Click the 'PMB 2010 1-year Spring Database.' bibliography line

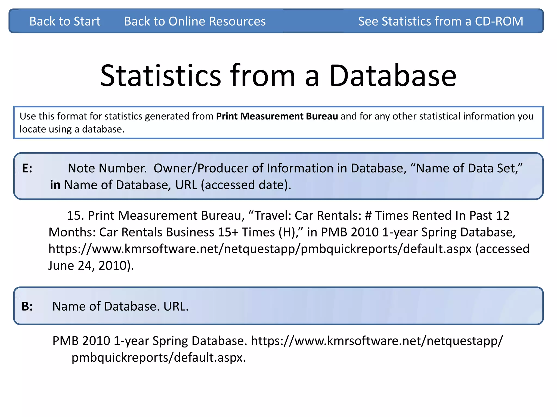(x=278, y=341)
